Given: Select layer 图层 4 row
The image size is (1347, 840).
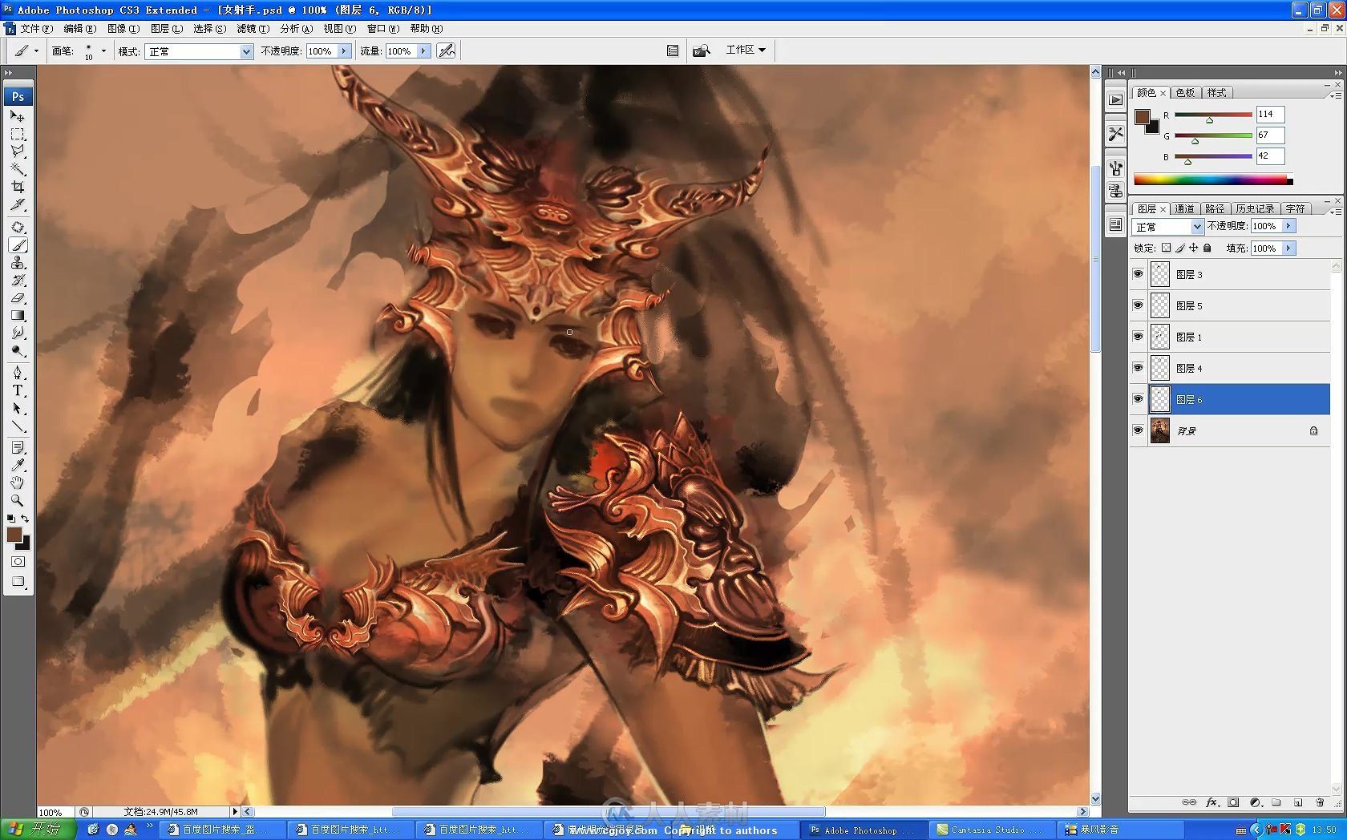Looking at the screenshot, I should [1229, 368].
